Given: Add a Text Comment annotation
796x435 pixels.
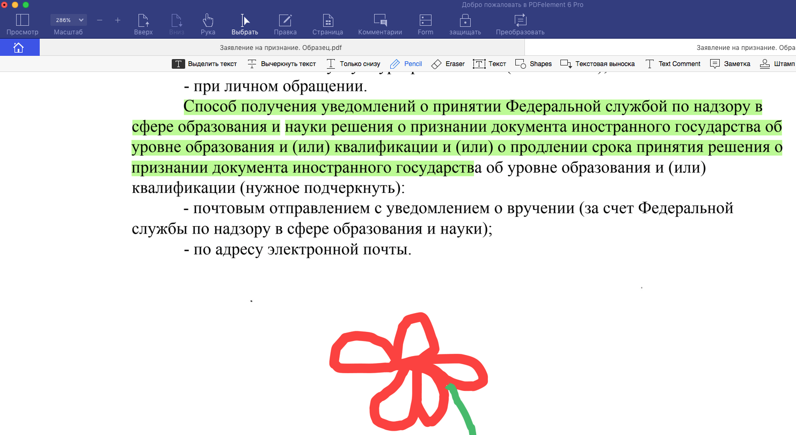Looking at the screenshot, I should tap(673, 63).
